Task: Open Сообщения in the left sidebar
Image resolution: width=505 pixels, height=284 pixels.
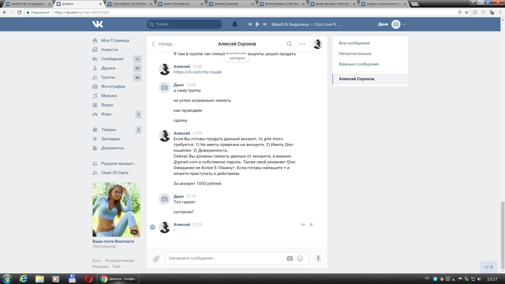Action: click(x=112, y=59)
